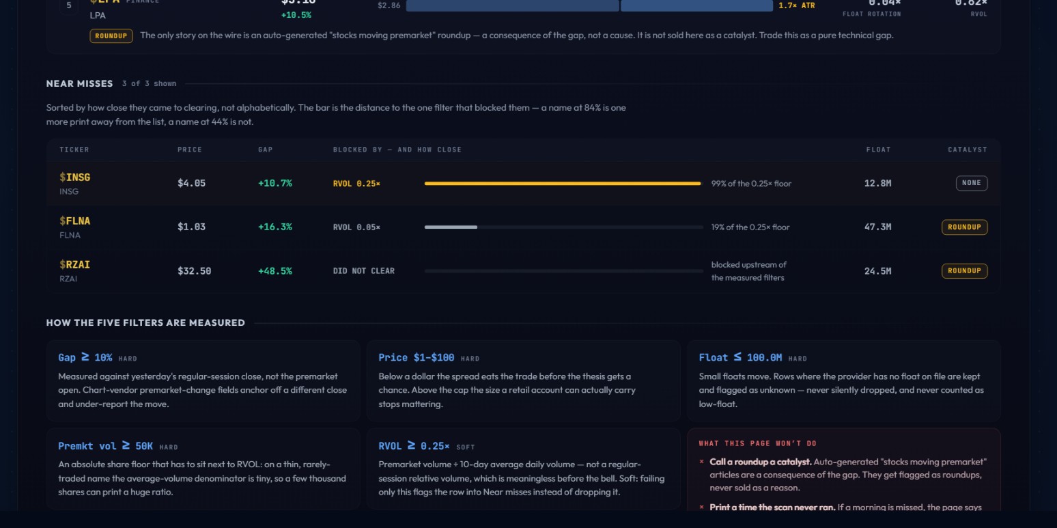Screen dimensions: 1057x528
Task: Click the 47.3M float value
Action: pyautogui.click(x=877, y=227)
